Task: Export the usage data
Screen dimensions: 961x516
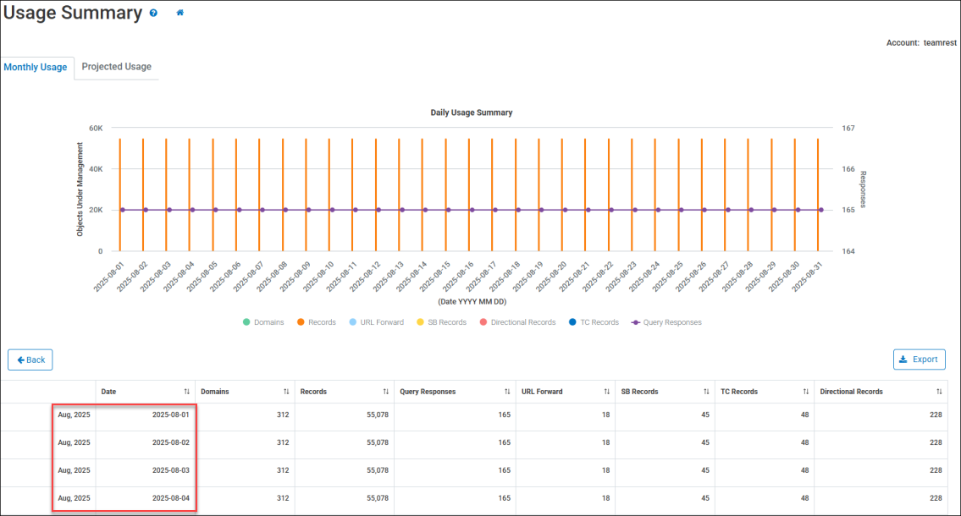Action: pos(919,360)
